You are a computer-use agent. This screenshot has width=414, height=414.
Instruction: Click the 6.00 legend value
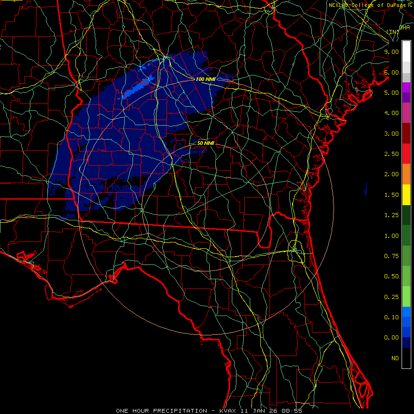[x=391, y=72]
